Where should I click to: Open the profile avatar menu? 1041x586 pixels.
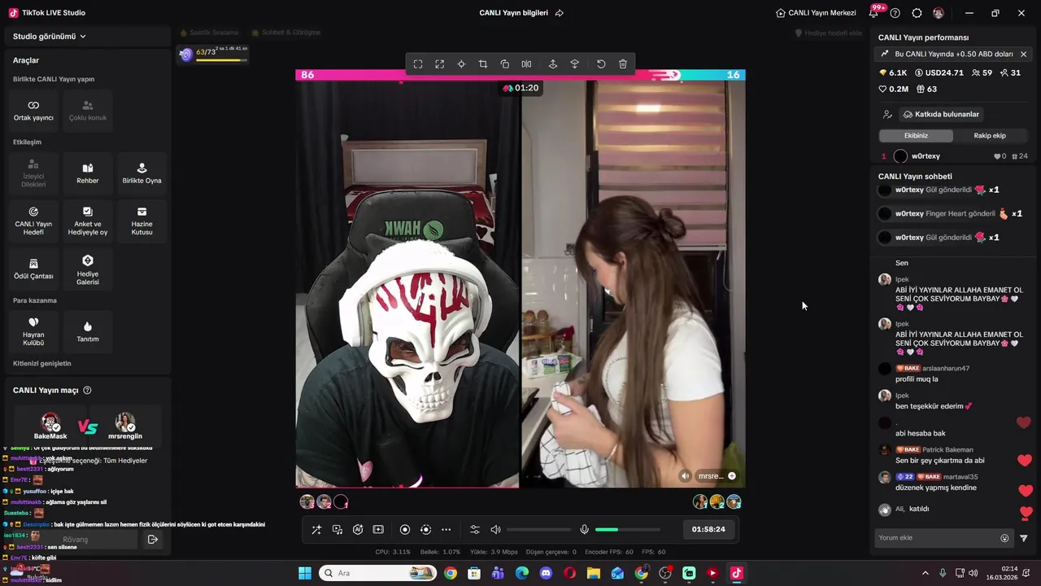coord(939,13)
